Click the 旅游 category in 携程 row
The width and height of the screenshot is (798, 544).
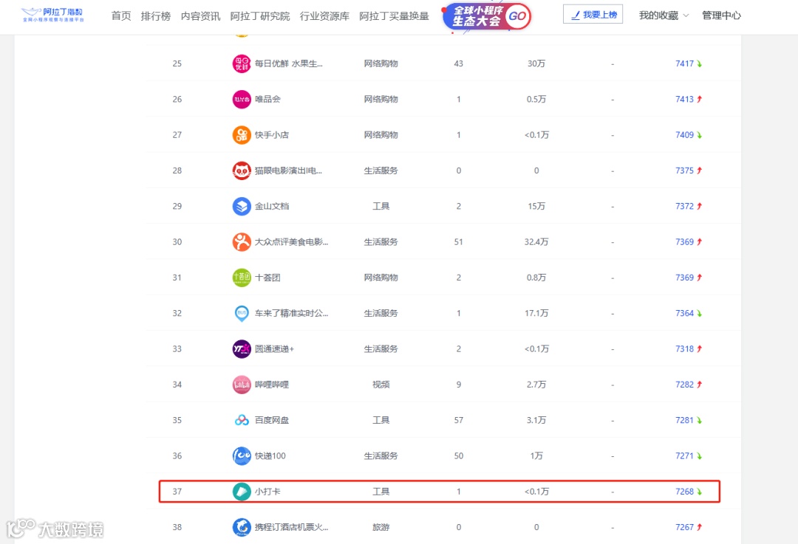381,527
